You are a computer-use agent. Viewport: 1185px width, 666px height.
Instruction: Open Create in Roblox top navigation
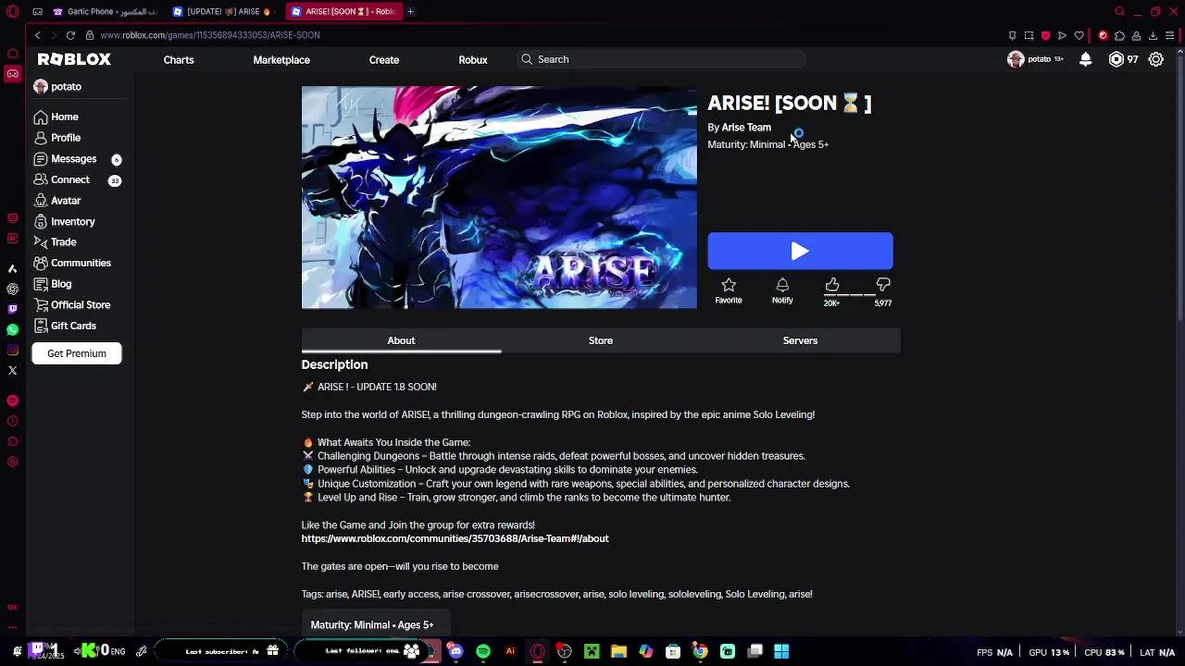tap(384, 59)
